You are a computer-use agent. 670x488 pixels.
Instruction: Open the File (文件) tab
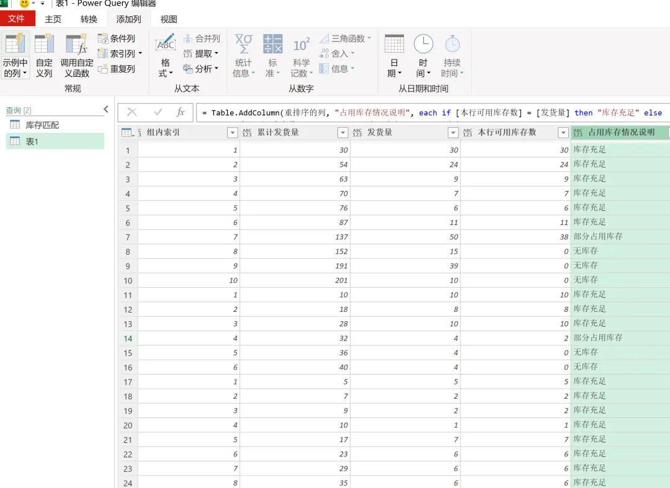[16, 19]
